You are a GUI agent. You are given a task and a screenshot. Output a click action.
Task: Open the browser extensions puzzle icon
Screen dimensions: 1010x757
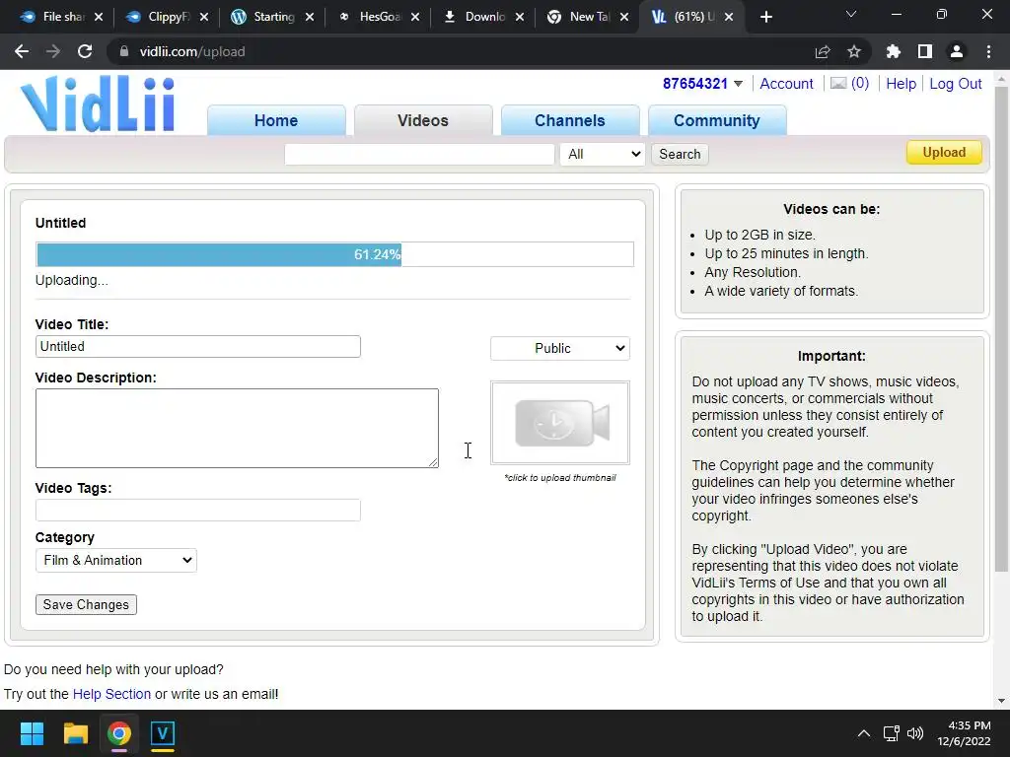[x=894, y=51]
